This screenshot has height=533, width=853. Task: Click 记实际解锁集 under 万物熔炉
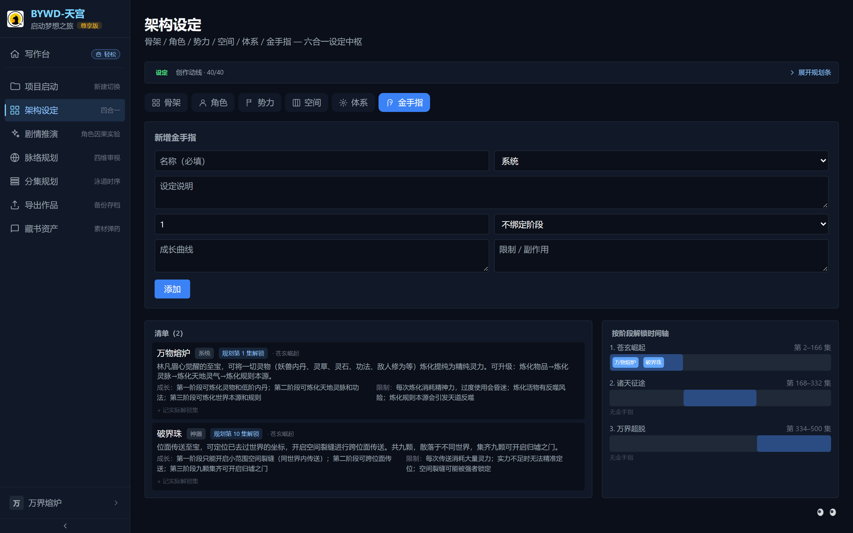pyautogui.click(x=178, y=410)
